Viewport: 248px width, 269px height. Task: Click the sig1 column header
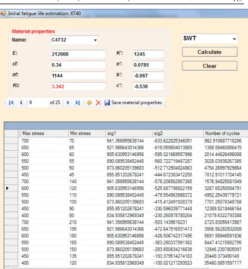pyautogui.click(x=129, y=133)
